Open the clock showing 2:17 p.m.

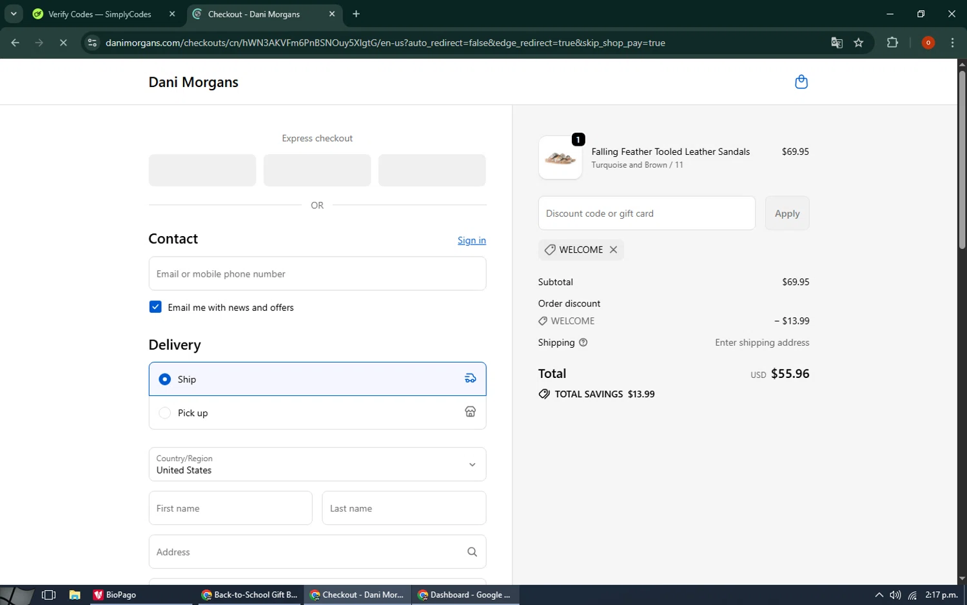point(942,595)
